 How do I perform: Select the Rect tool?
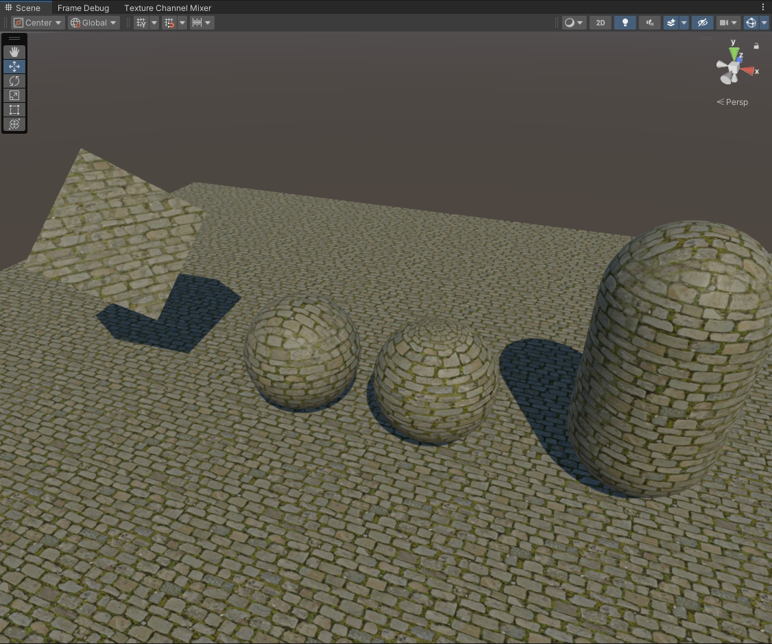(14, 110)
